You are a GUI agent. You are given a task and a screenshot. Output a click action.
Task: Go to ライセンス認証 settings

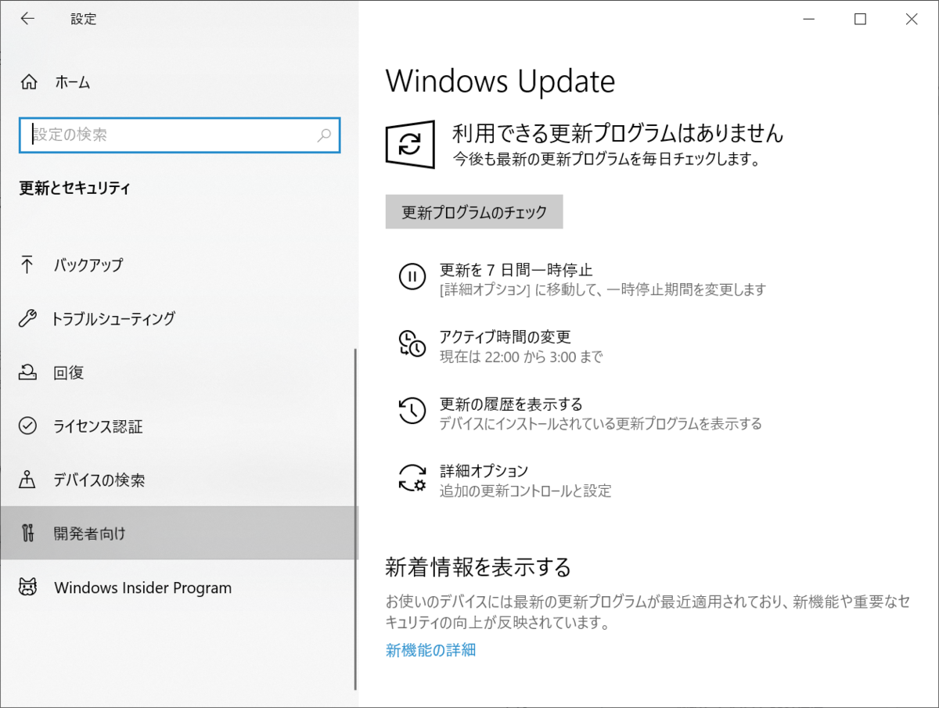pyautogui.click(x=178, y=426)
